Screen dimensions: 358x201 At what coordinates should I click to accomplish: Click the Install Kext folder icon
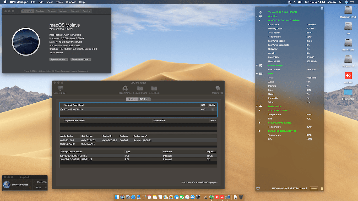[x=154, y=88]
